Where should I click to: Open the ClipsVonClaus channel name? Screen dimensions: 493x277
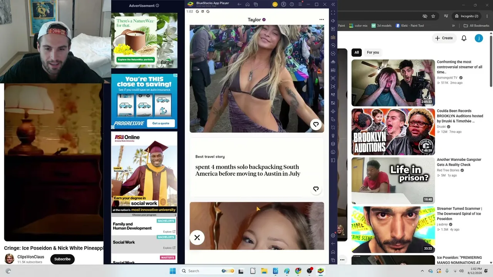tap(31, 257)
